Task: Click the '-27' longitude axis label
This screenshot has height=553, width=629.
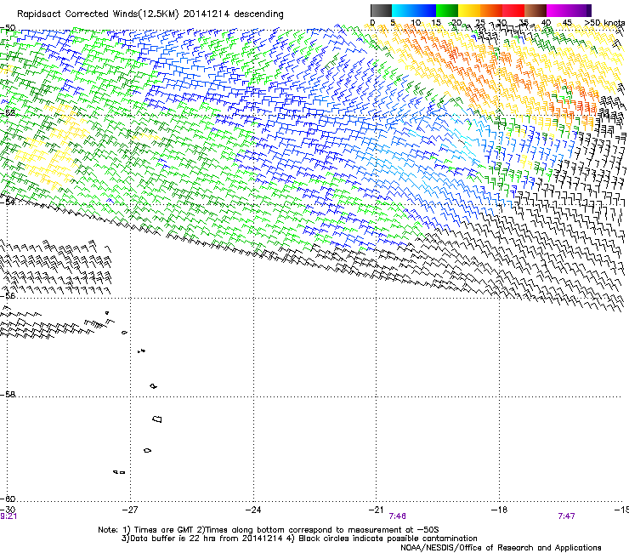Action: [x=130, y=510]
